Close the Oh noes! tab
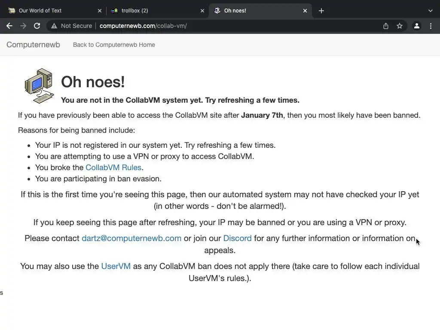The width and height of the screenshot is (440, 330). click(x=305, y=11)
